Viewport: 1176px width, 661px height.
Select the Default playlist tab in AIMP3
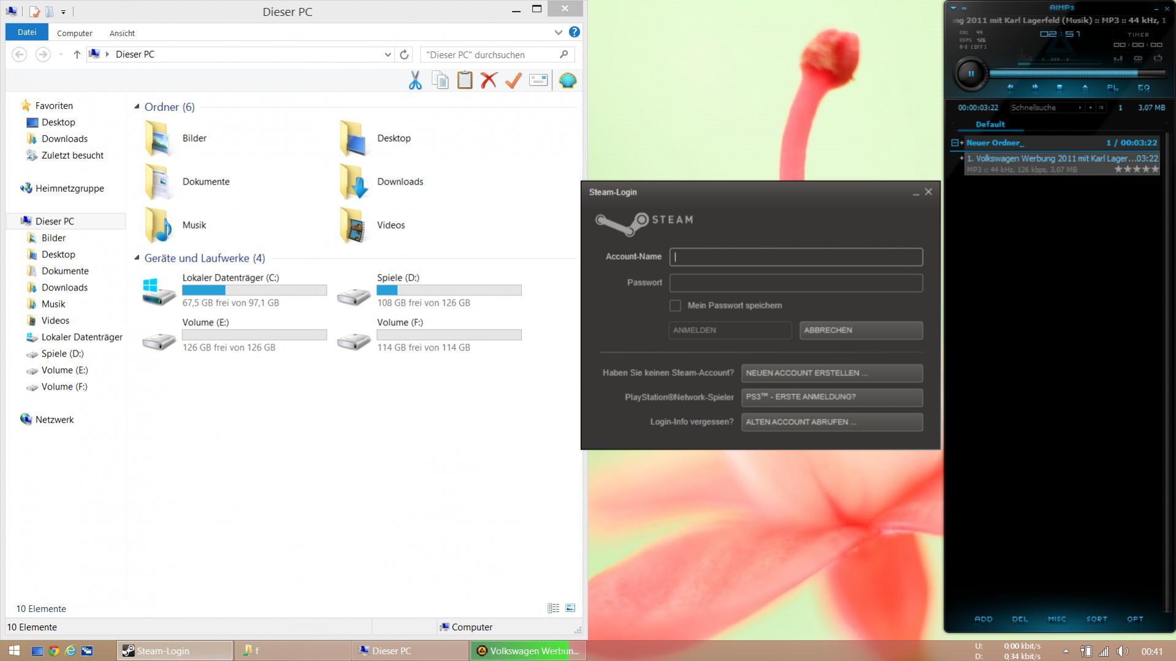990,124
